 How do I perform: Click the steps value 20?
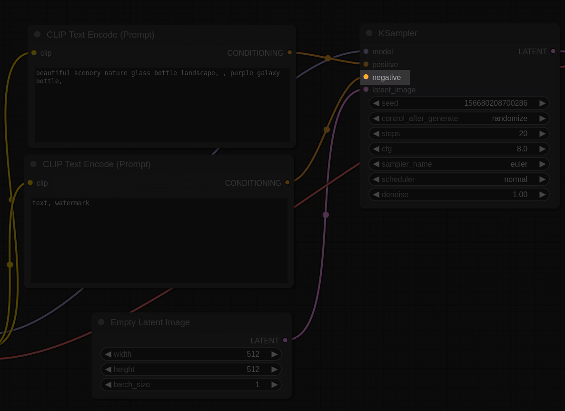click(523, 133)
